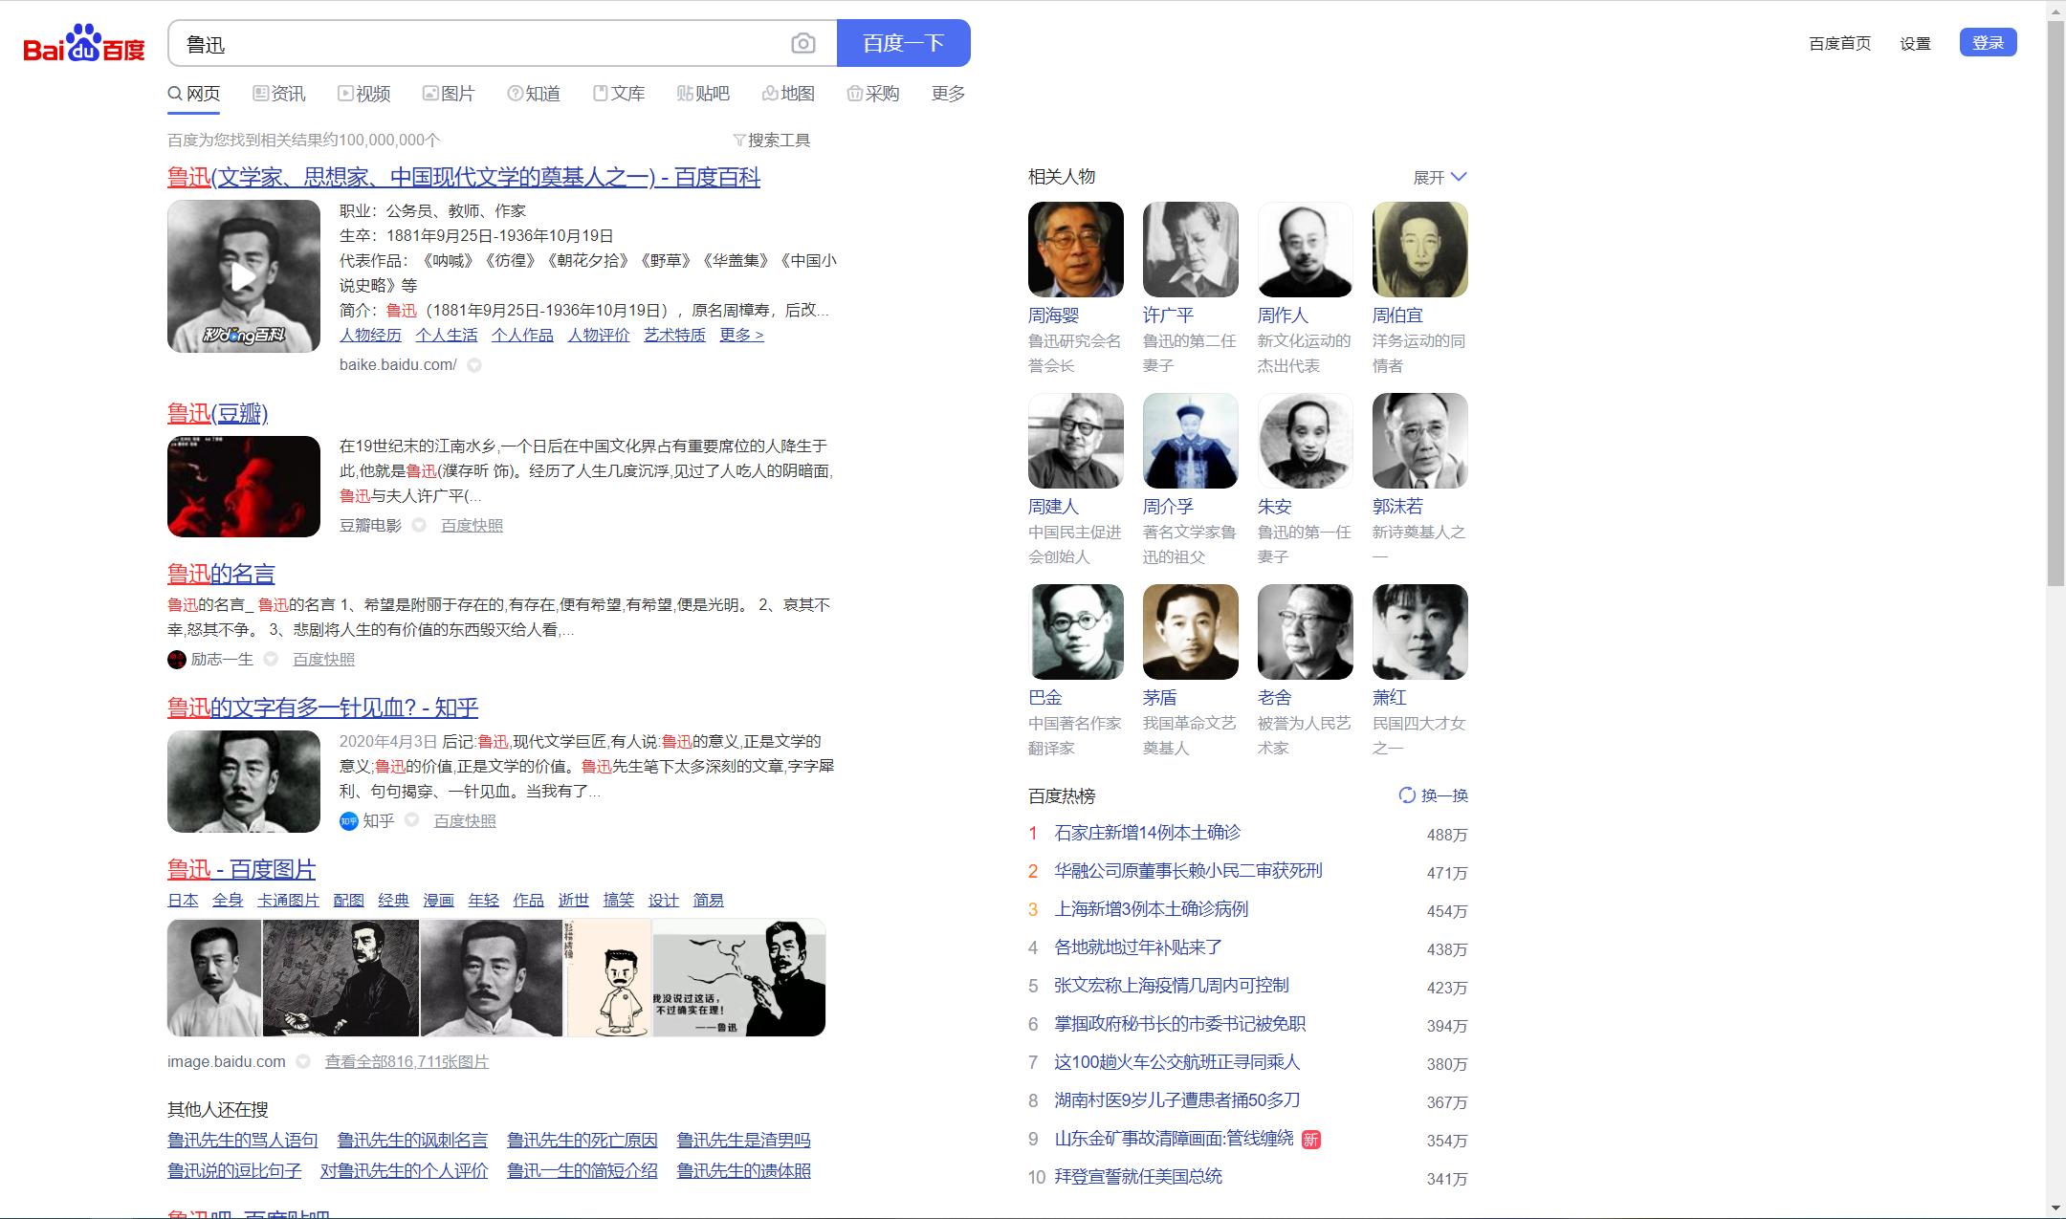Click the 地图 map search icon
The height and width of the screenshot is (1219, 2066).
(x=770, y=93)
